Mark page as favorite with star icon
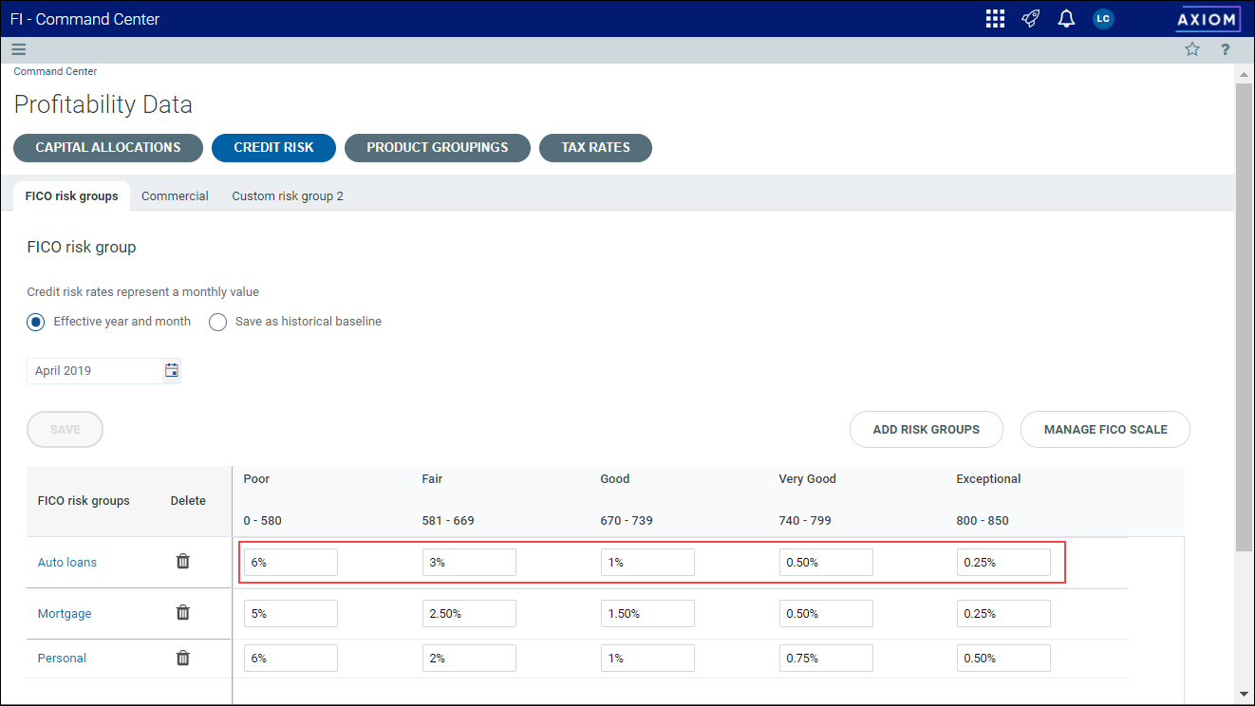Viewport: 1255px width, 706px height. [1192, 50]
